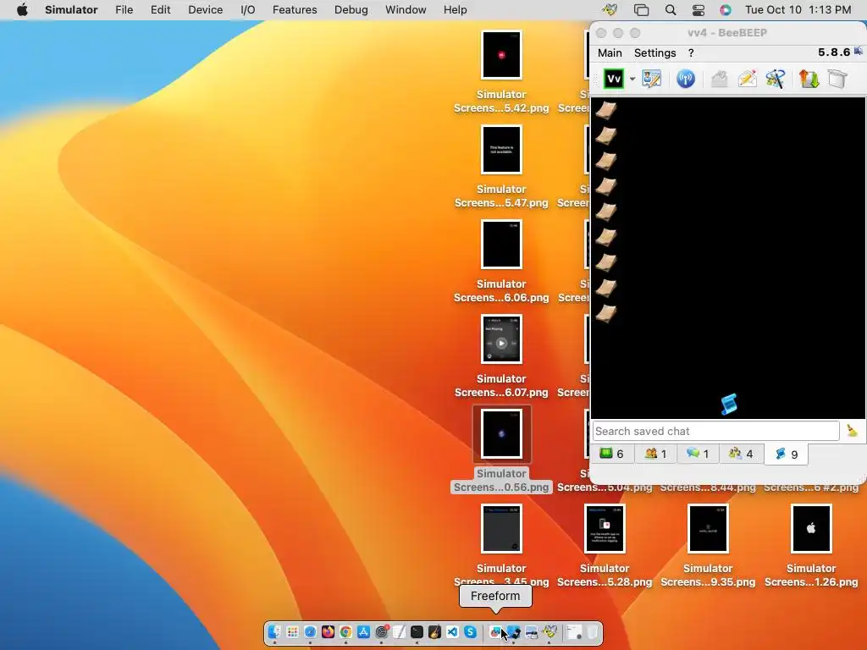This screenshot has width=867, height=650.
Task: Open the Simulator File menu
Action: [x=124, y=10]
